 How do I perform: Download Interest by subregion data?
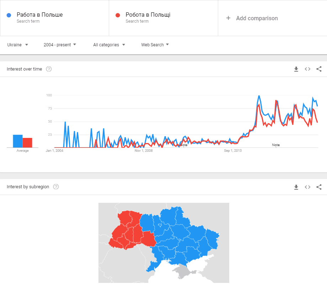coord(296,187)
